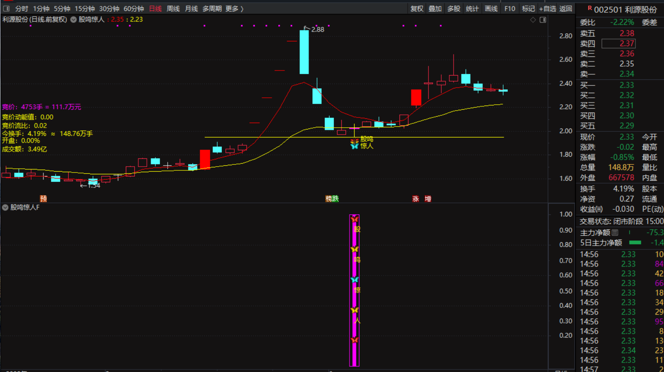Expand the 更多 timeframe options

[234, 9]
